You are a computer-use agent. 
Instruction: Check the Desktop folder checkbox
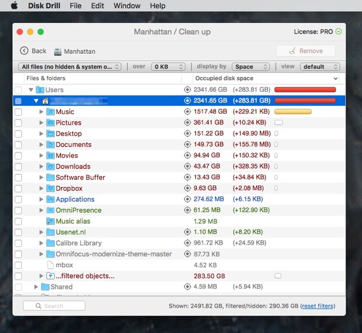click(18, 134)
